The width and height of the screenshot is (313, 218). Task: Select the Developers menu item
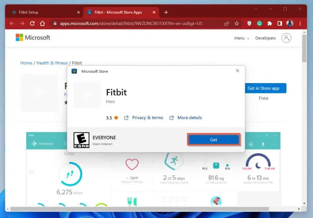click(x=265, y=38)
